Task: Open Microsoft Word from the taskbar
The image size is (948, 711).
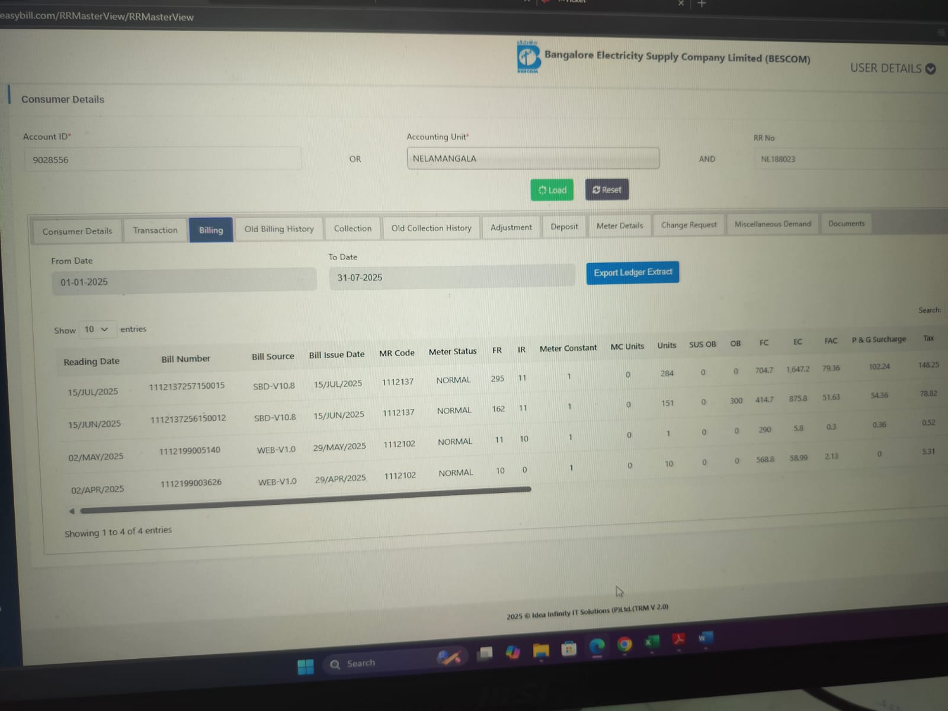Action: (x=705, y=638)
